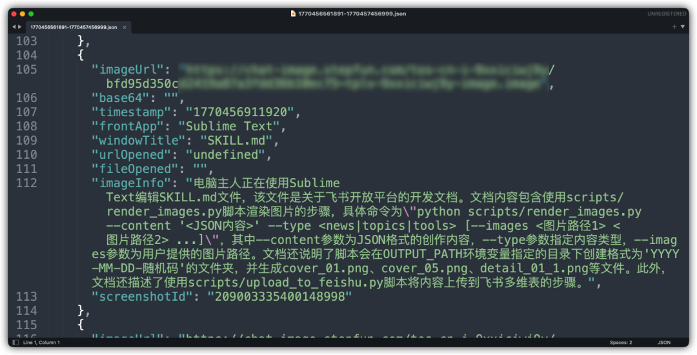Click the back tab navigation arrow
697x355 pixels.
pyautogui.click(x=14, y=26)
